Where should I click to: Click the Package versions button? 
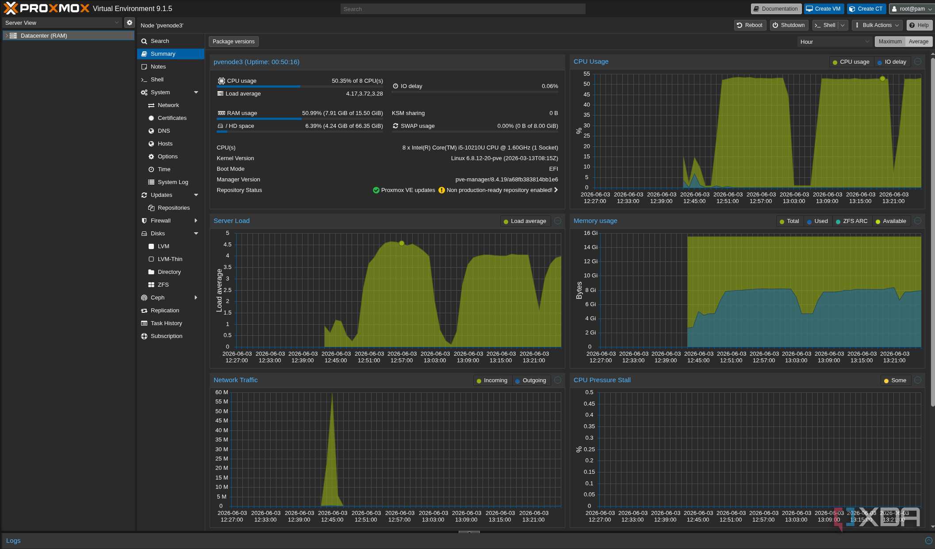[x=234, y=42]
